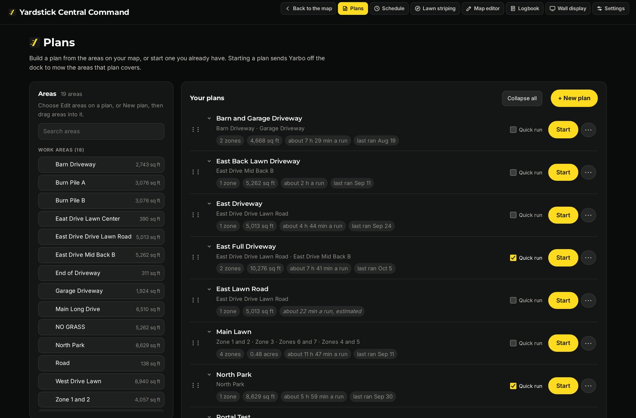Open the Settings page
Image resolution: width=636 pixels, height=418 pixels.
pyautogui.click(x=611, y=8)
